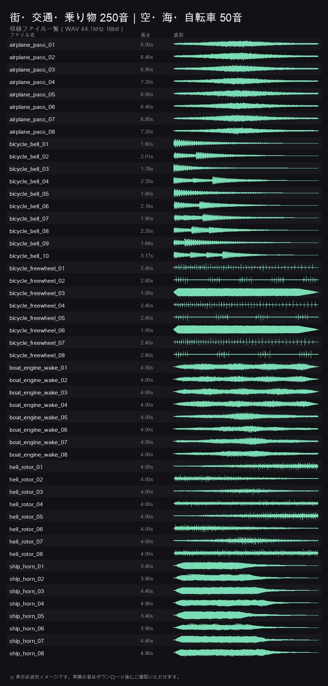Click the 長さ column header
The image size is (328, 686).
145,35
